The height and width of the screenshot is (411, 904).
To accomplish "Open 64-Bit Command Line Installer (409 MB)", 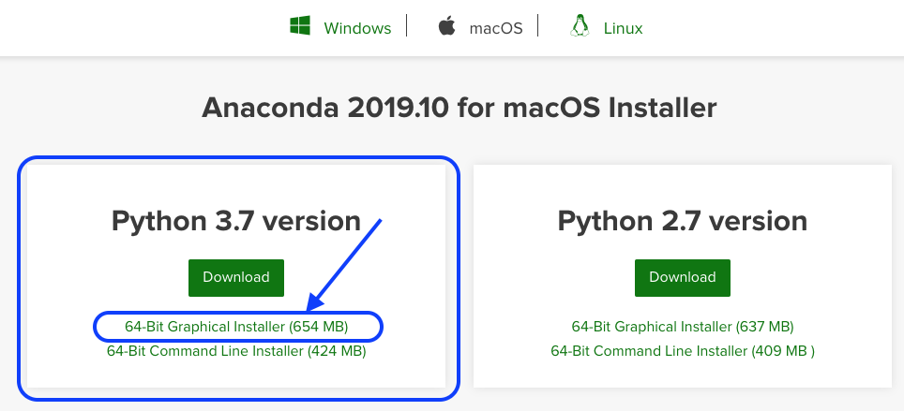I will (683, 352).
